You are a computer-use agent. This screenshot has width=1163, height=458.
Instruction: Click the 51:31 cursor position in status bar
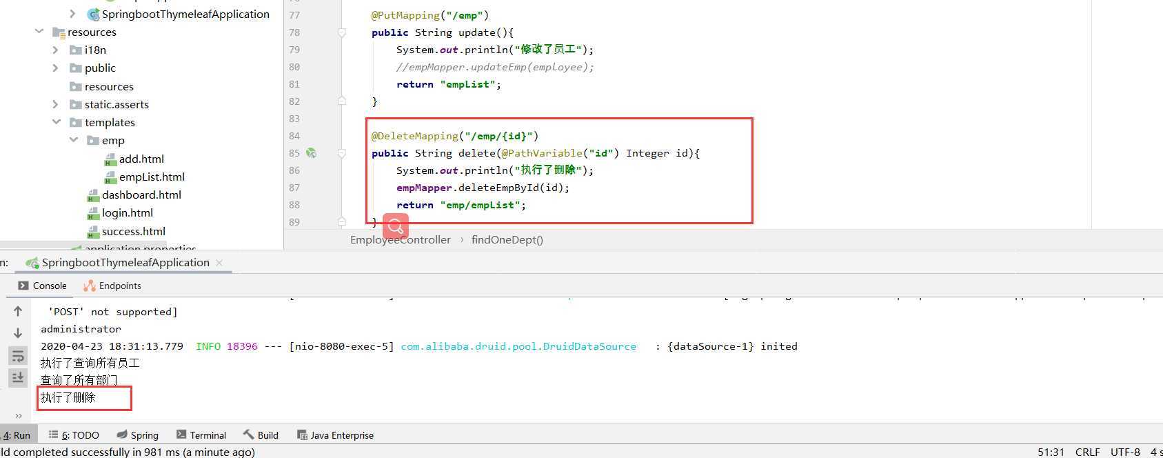pyautogui.click(x=1051, y=452)
